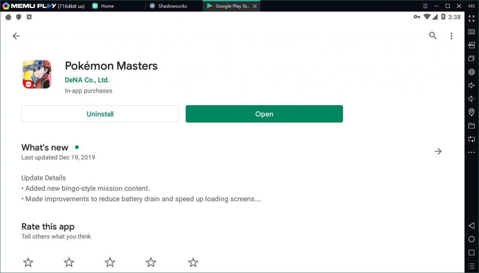Switch to the Home tab
The height and width of the screenshot is (273, 479).
click(107, 6)
